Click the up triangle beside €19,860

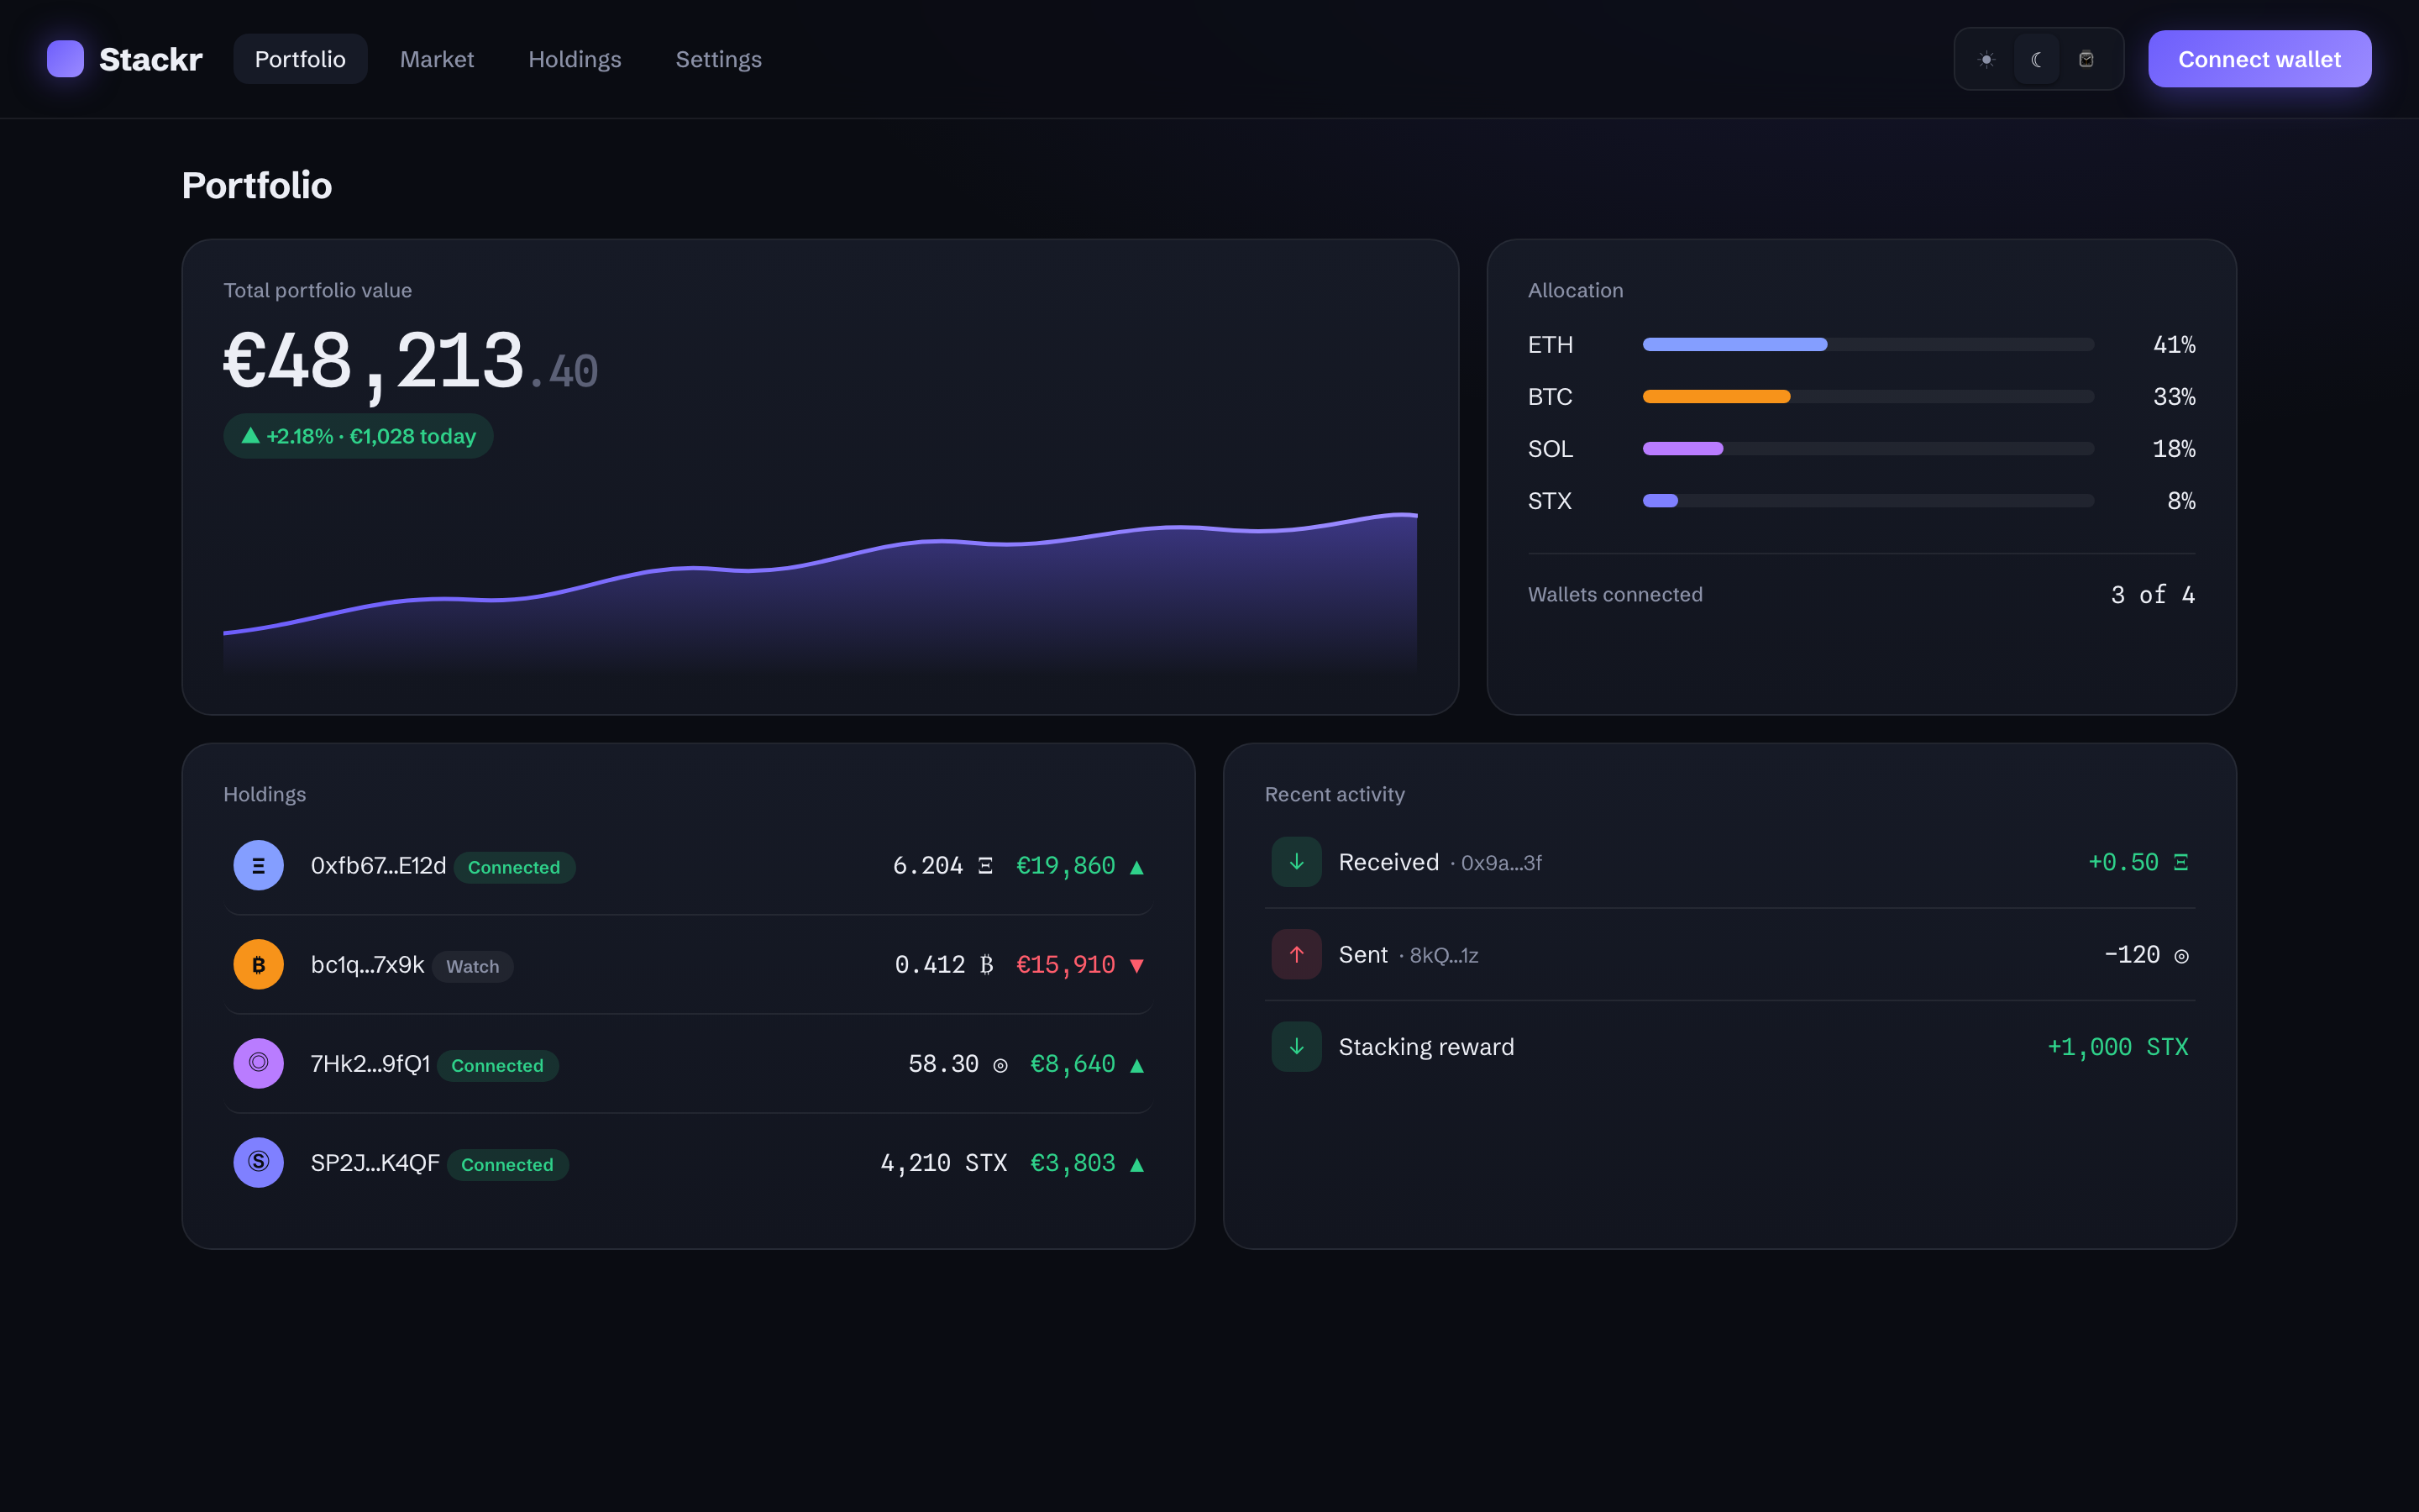coord(1136,867)
